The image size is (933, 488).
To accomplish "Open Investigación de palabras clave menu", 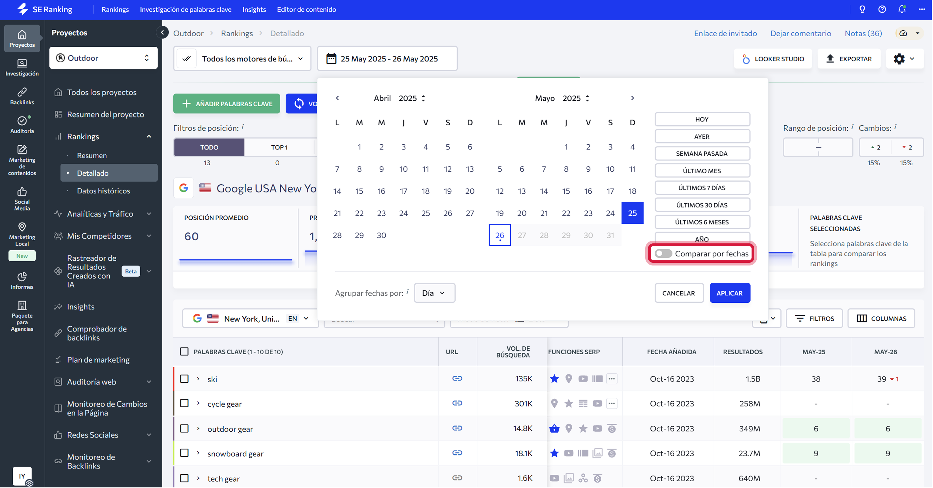I will coord(186,9).
